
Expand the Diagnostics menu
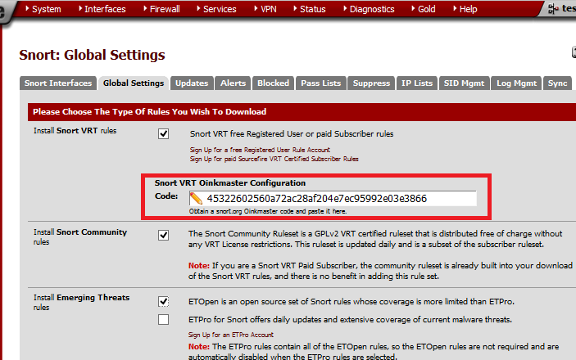[371, 9]
